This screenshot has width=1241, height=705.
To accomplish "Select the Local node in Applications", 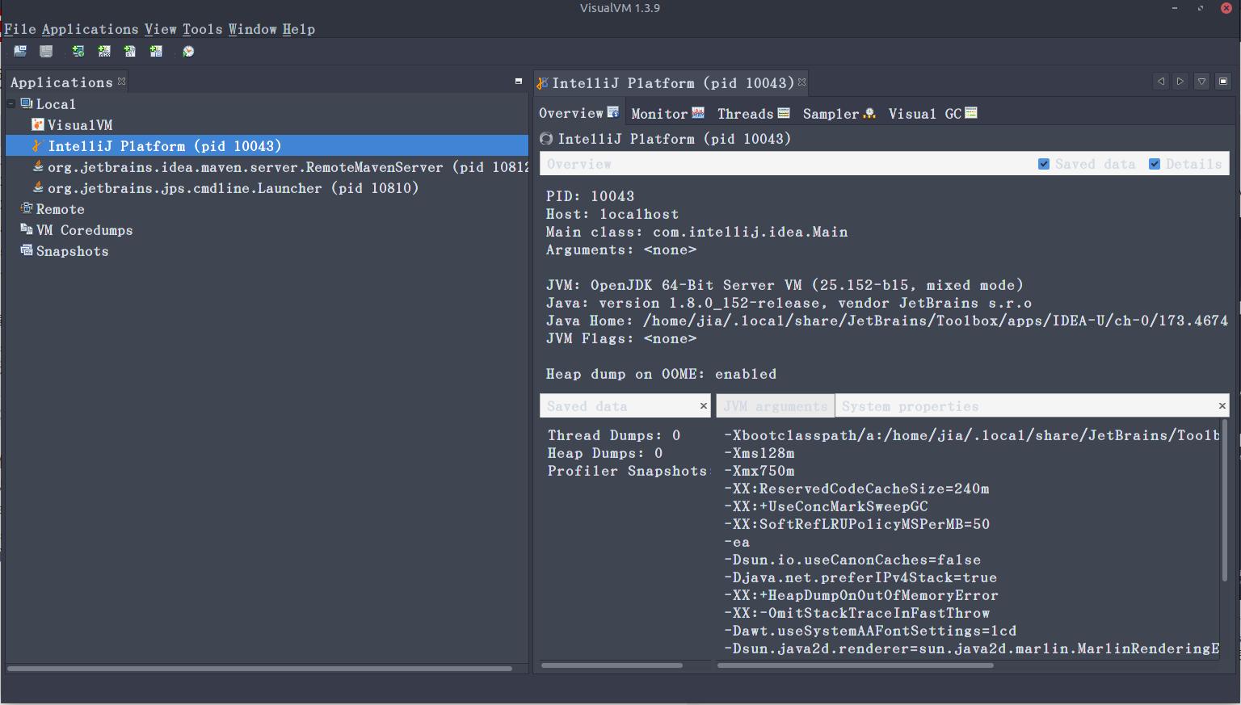I will click(56, 104).
